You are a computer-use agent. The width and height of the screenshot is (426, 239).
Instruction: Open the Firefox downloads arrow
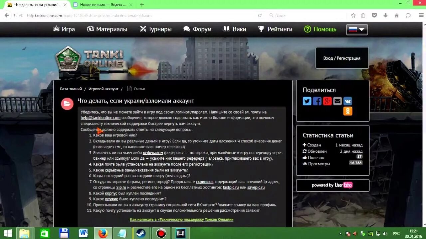pos(385,15)
